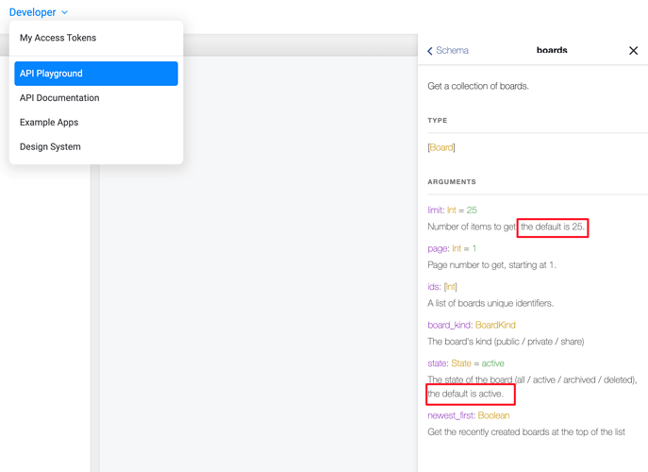648x472 pixels.
Task: Choose API Documentation from the menu
Action: click(x=59, y=98)
